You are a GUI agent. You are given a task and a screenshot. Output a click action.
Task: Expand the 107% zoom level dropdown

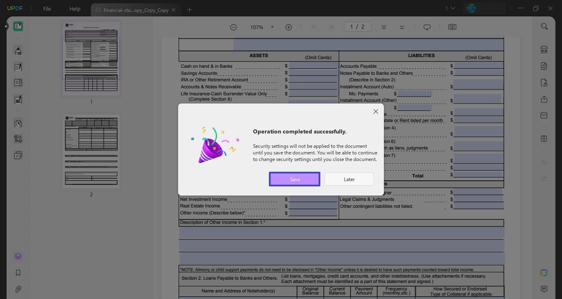[272, 27]
